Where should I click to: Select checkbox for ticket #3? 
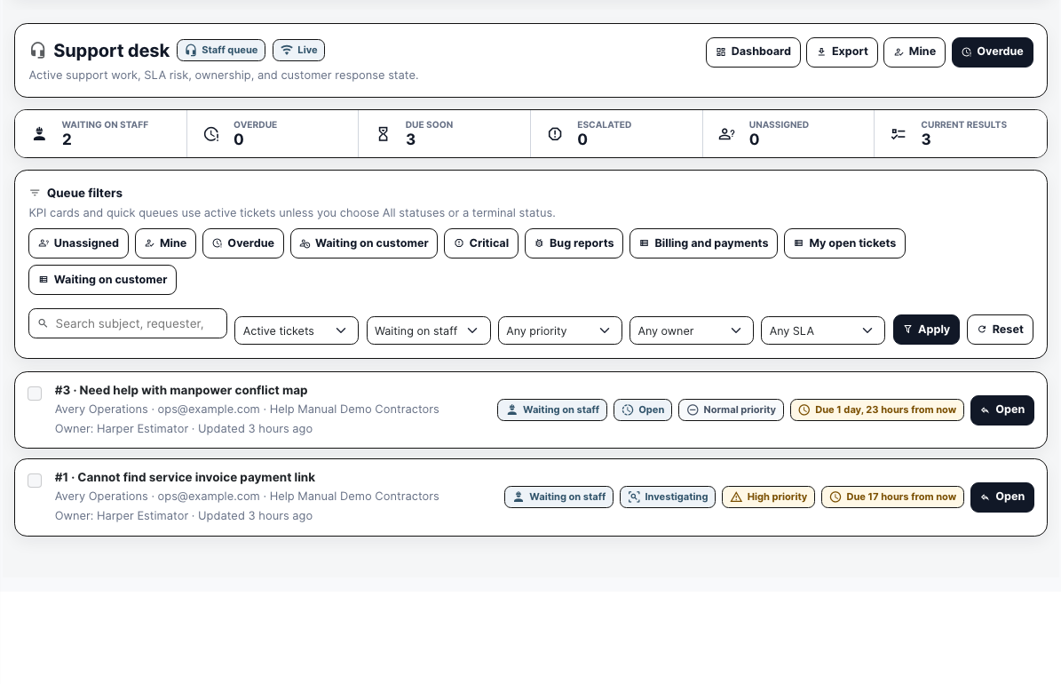(x=35, y=394)
